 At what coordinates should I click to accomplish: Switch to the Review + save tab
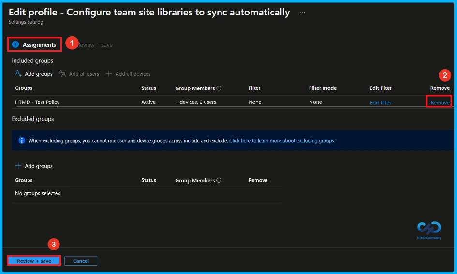(95, 45)
